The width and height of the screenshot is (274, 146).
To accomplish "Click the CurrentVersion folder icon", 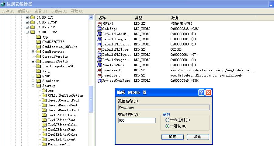I will pyautogui.click(x=38, y=56).
